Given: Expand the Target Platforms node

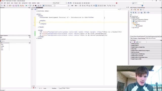Looking at the screenshot, I should (132, 21).
